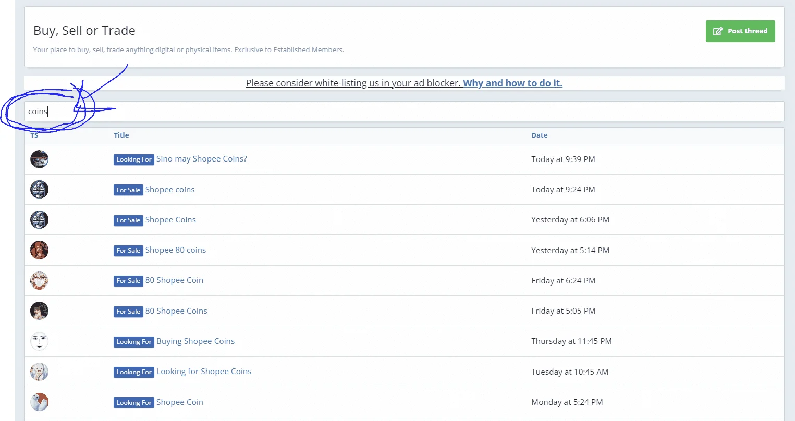The image size is (795, 421).
Task: Open the 'Shopee Coins' thread from Yesterday 6:06 PM
Action: (x=170, y=220)
